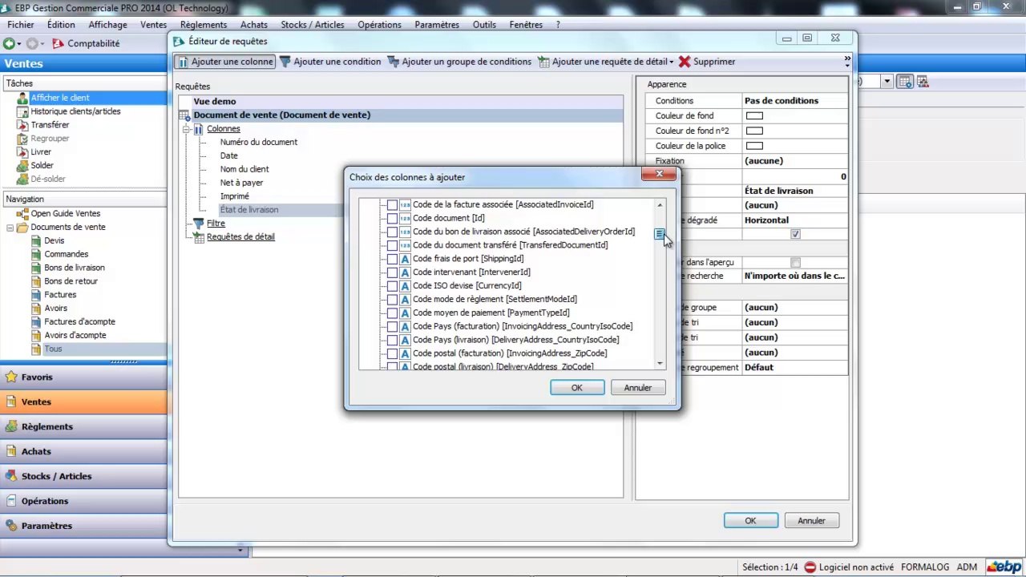Click the Couleur de fond n°2 swatch
The image size is (1026, 577).
[x=754, y=131]
